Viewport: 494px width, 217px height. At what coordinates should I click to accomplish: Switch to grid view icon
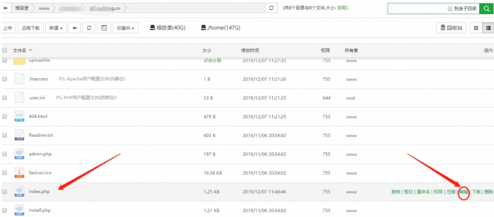(x=476, y=28)
